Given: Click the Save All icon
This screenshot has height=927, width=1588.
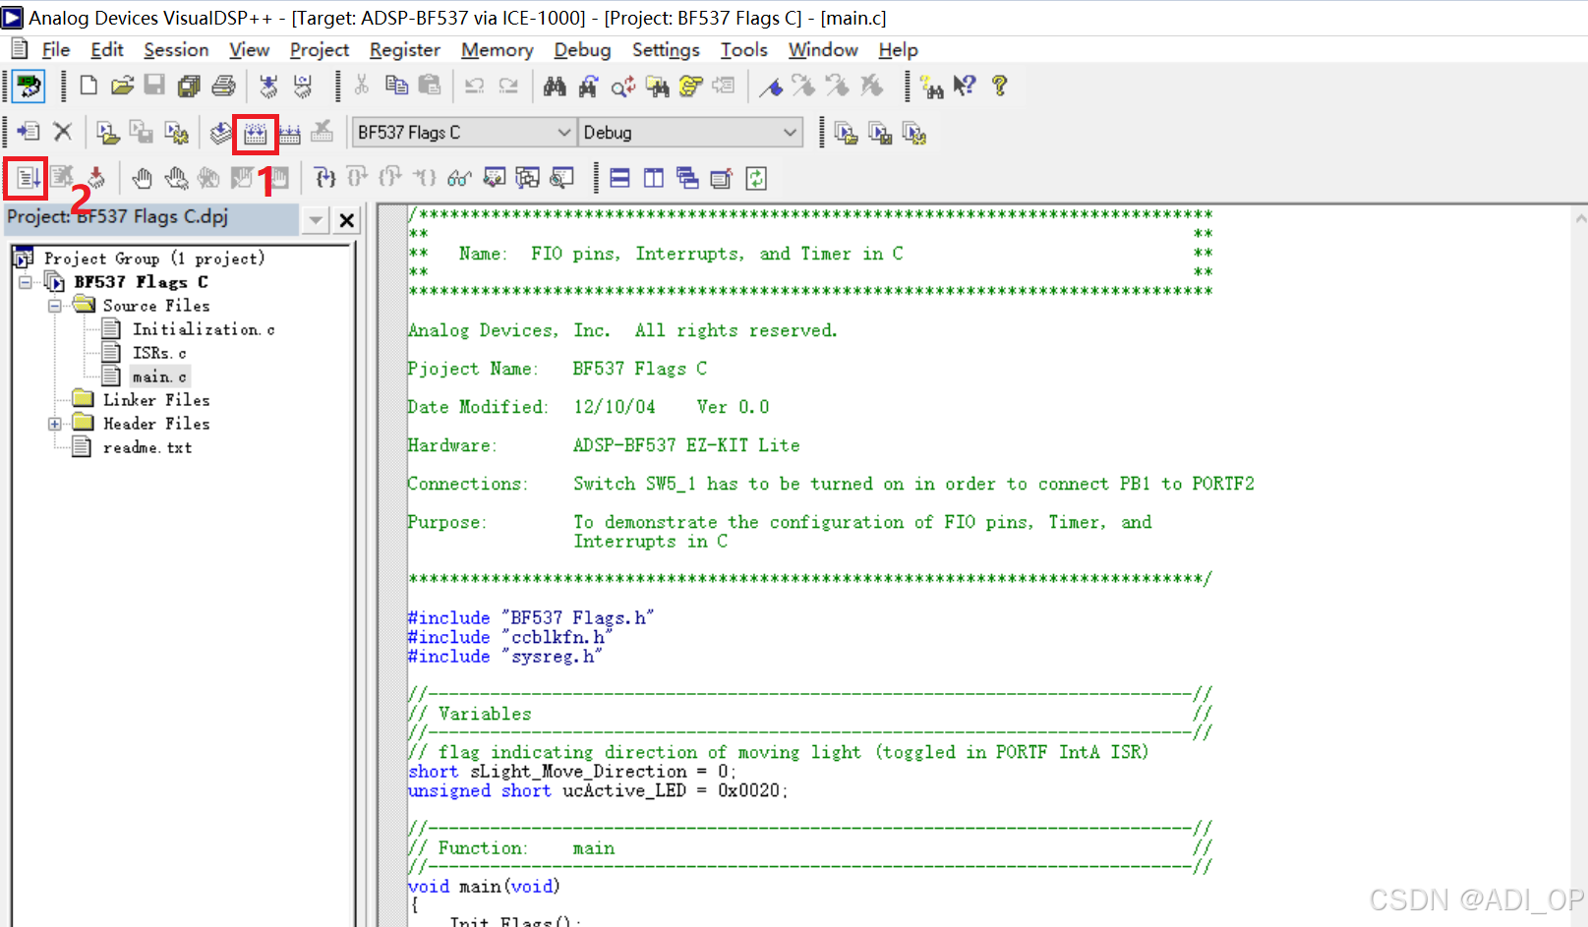Looking at the screenshot, I should pyautogui.click(x=189, y=86).
